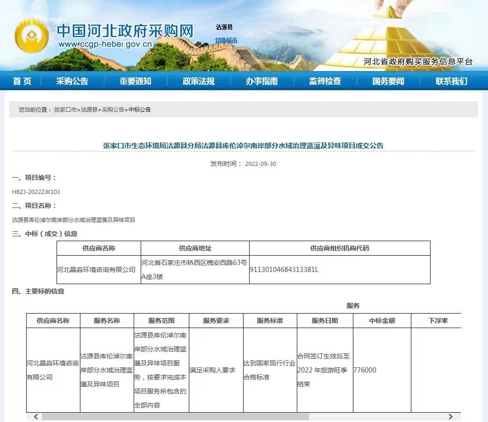The height and width of the screenshot is (422, 488).
Task: Click the gold site logo emblem
Action: point(31,36)
